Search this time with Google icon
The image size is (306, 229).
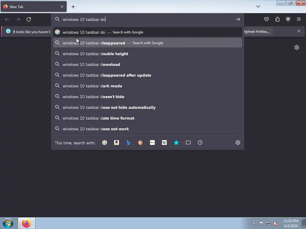click(105, 143)
